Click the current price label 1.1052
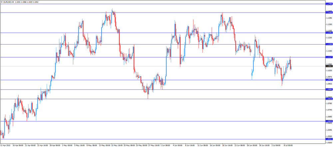The height and width of the screenshot is (147, 333). pyautogui.click(x=329, y=66)
